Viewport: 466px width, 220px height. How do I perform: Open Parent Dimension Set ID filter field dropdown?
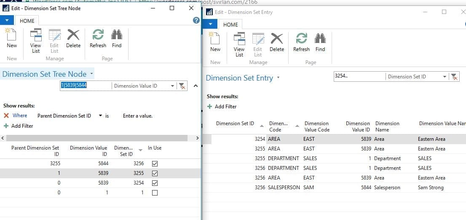pyautogui.click(x=100, y=115)
